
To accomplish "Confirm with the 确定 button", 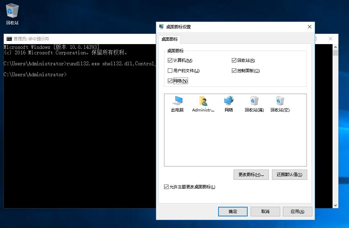I will [233, 212].
